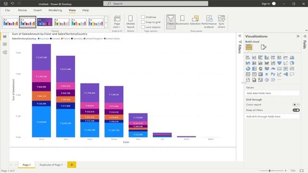
Task: Open the Modeling ribbon tab
Action: click(55, 10)
